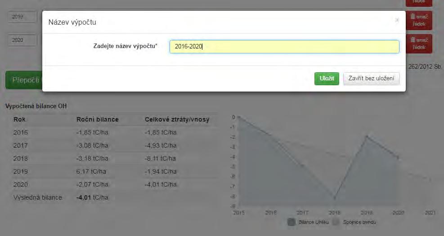
Task: Click the Rok column header
Action: point(19,119)
